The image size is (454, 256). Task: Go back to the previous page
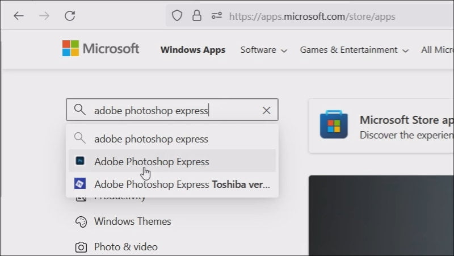19,16
